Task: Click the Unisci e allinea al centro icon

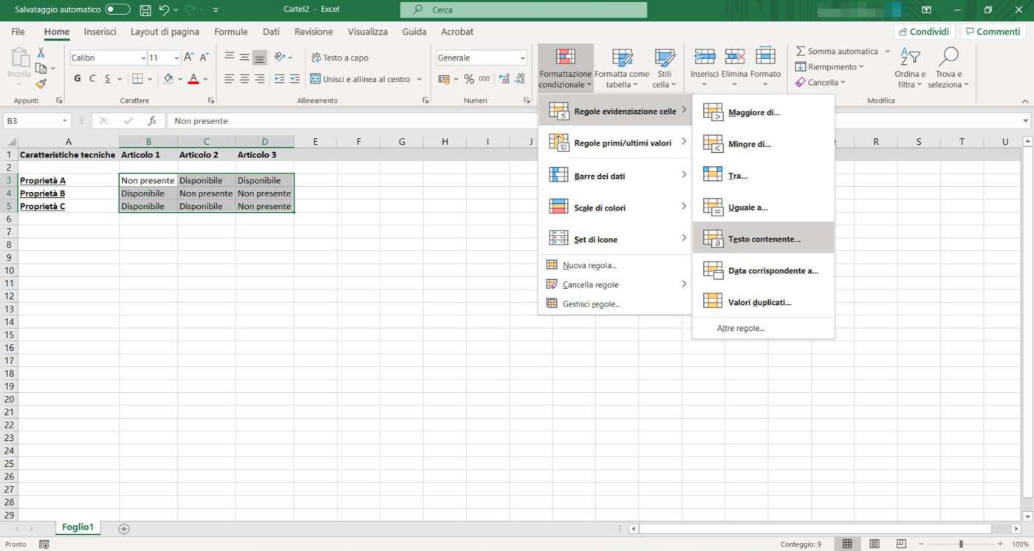Action: (x=316, y=79)
